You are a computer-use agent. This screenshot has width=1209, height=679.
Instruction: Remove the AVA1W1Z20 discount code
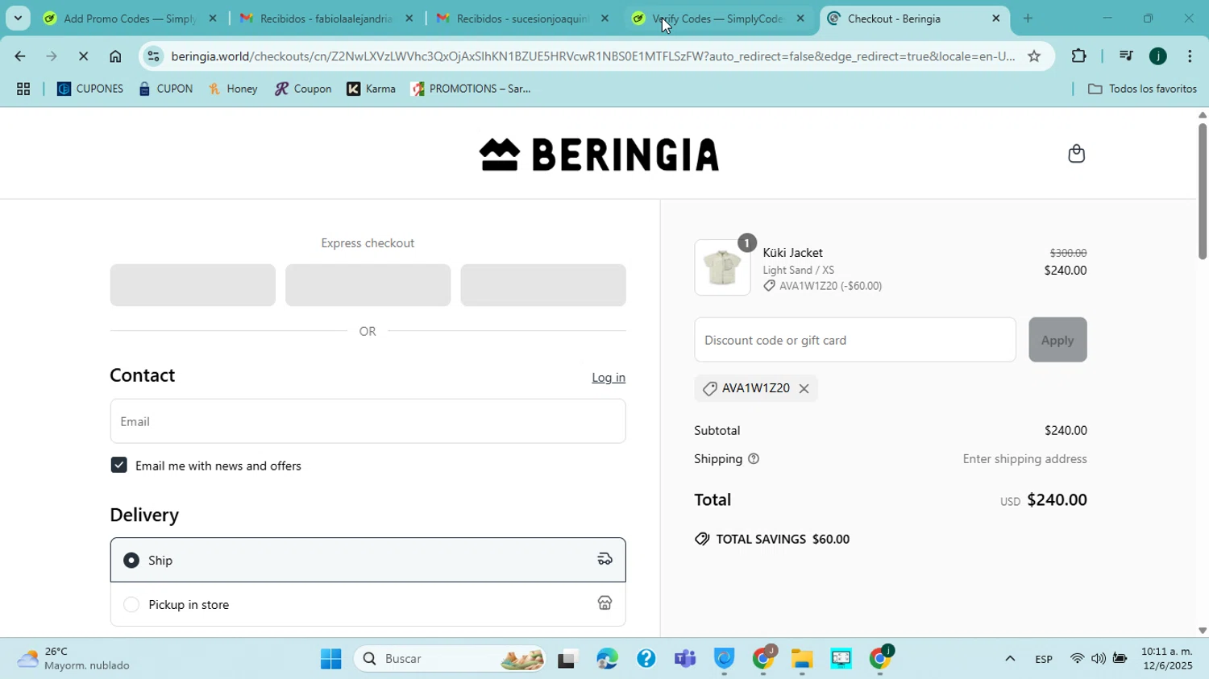(x=804, y=389)
